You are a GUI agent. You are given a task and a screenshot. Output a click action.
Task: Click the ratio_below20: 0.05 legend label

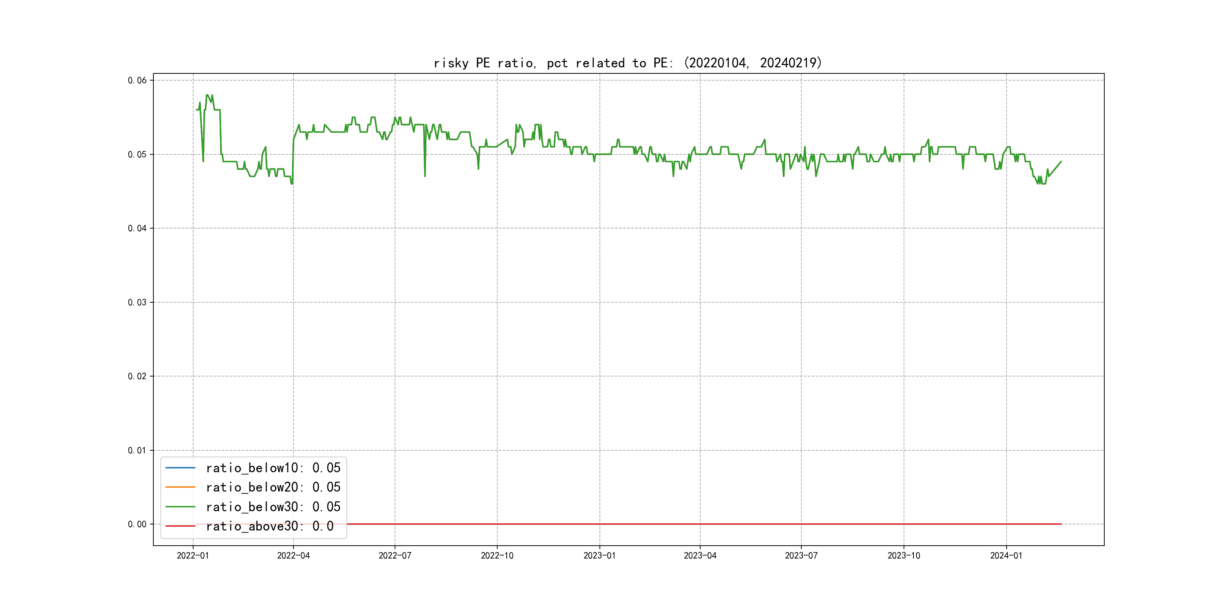(273, 487)
